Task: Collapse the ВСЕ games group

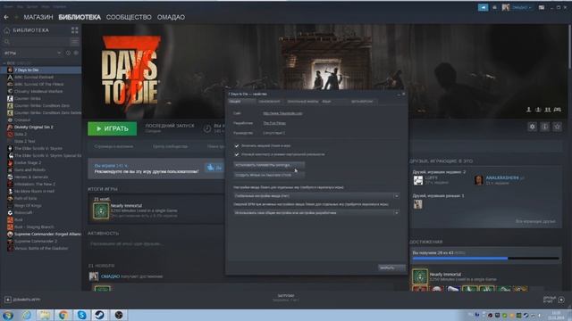Action: [x=4, y=63]
